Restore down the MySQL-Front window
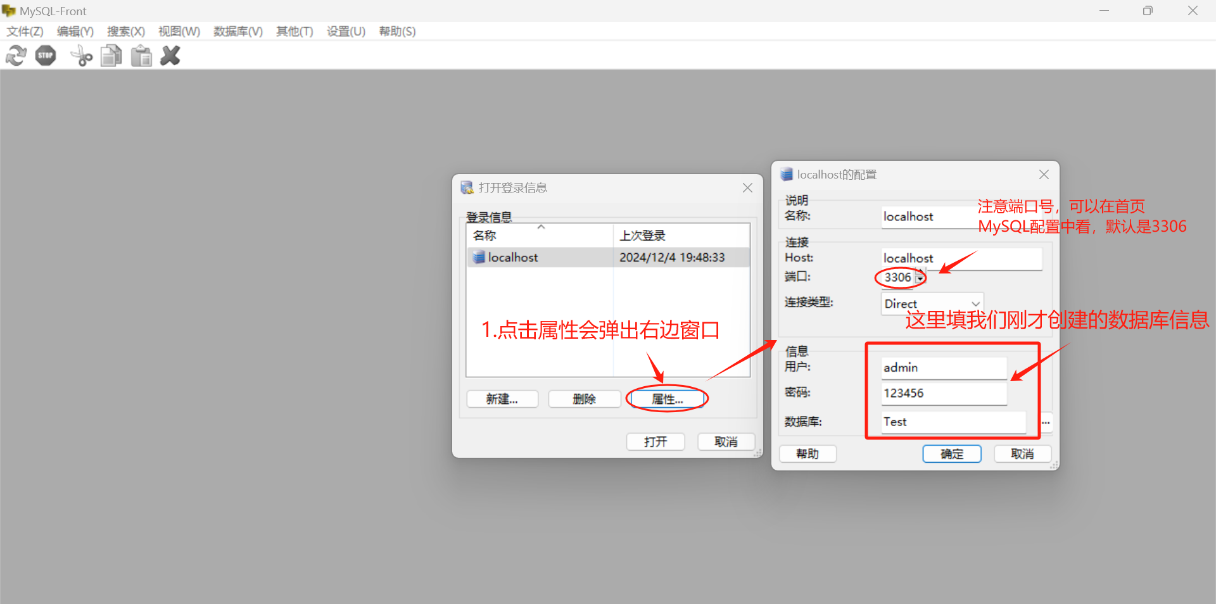 1148,11
